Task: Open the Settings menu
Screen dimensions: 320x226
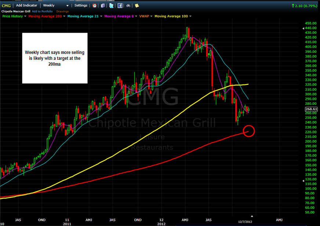Action: tap(81, 6)
